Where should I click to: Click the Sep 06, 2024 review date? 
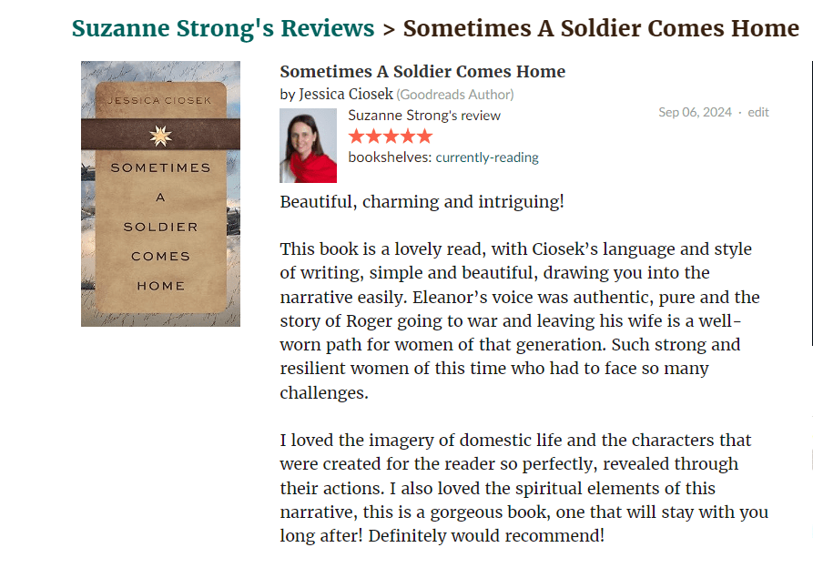[x=695, y=112]
